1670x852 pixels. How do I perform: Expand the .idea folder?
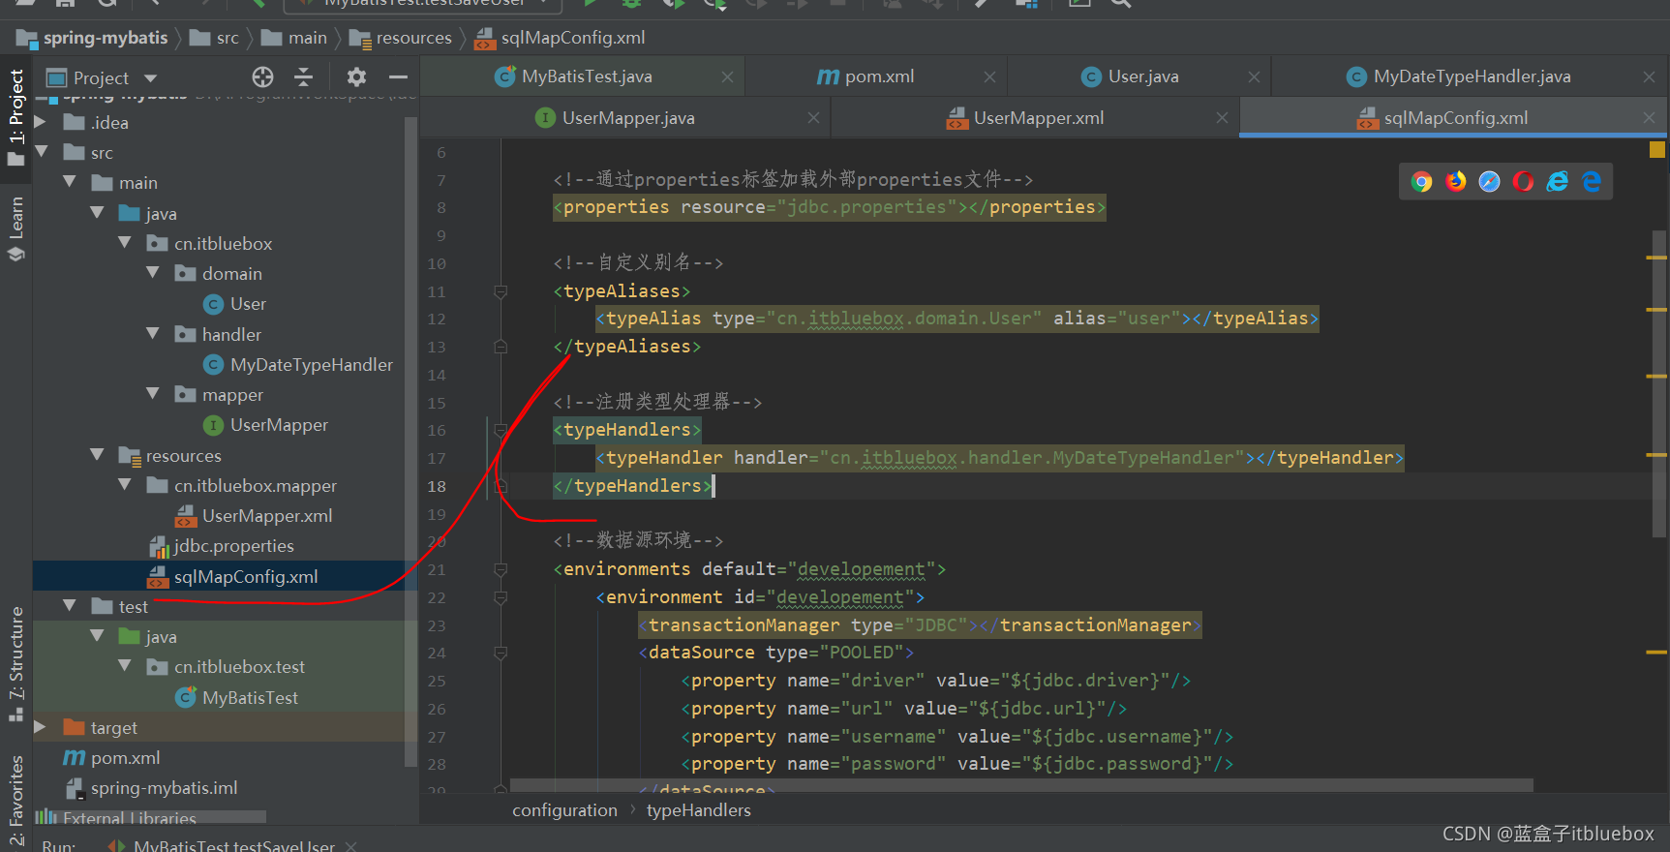tap(41, 122)
